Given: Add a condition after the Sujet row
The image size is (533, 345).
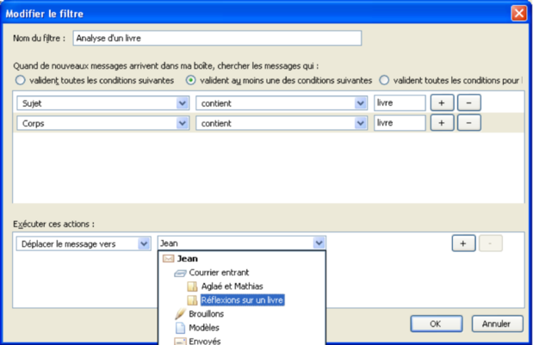Looking at the screenshot, I should click(441, 103).
